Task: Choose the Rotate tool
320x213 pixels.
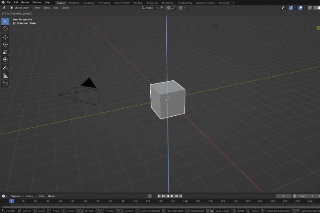Action: tap(5, 45)
